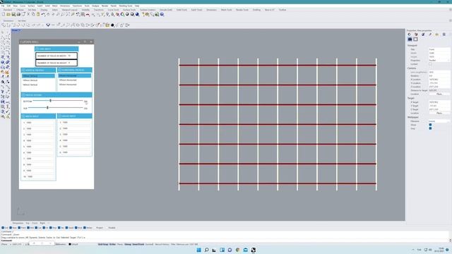Click the Copy icon in Standard toolbar
This screenshot has height=254, width=452.
[x=33, y=14]
